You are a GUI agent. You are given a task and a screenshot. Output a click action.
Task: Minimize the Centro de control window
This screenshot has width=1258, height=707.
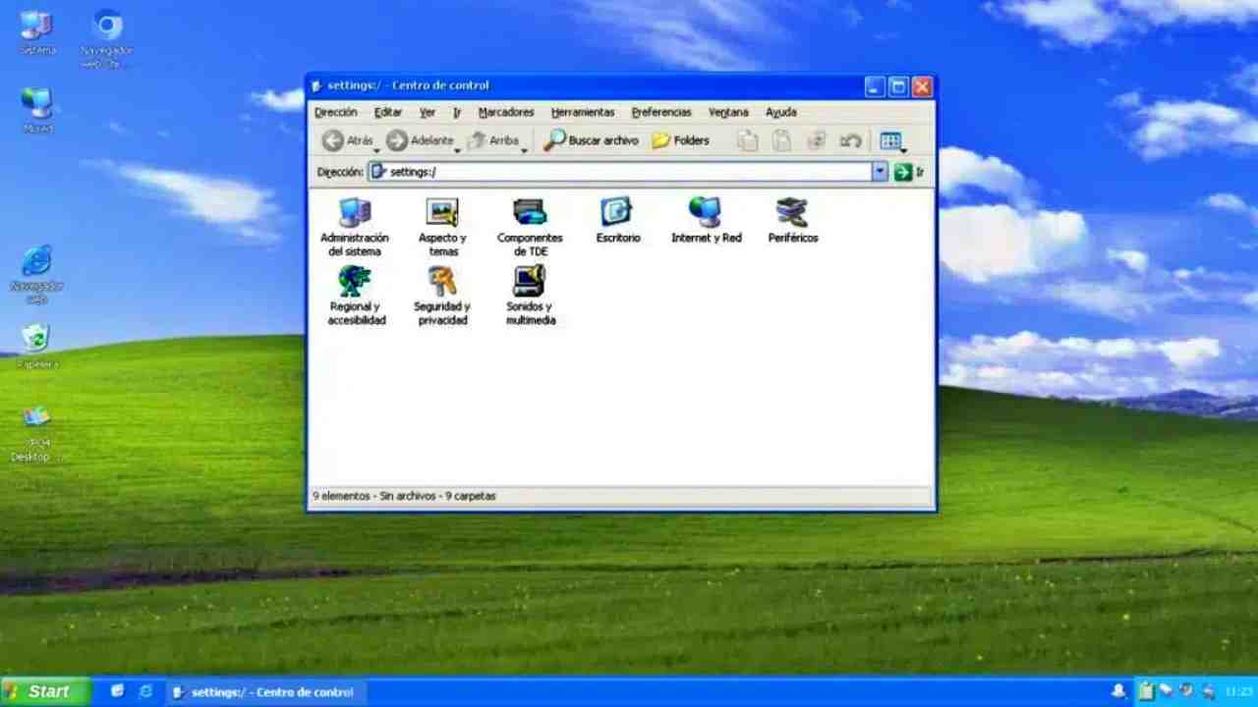[875, 87]
